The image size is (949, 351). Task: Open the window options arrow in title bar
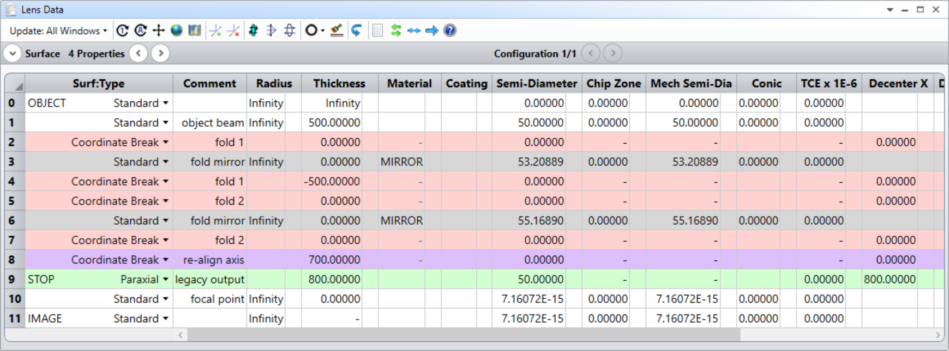pos(890,10)
